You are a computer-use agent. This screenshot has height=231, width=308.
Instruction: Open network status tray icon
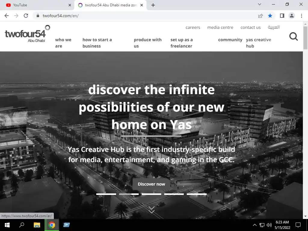[x=262, y=225]
